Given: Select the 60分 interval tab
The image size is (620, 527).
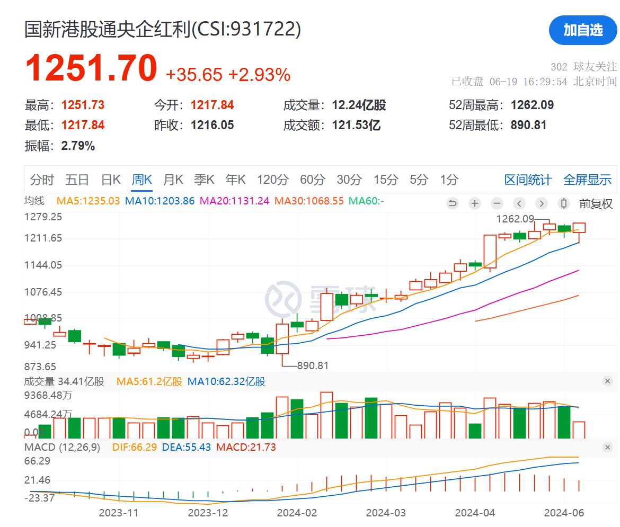Looking at the screenshot, I should tap(312, 180).
